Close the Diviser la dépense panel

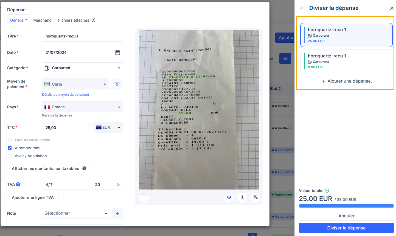click(392, 8)
